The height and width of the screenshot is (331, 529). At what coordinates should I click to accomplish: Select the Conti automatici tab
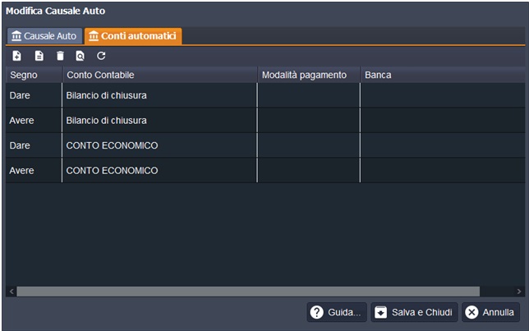click(133, 36)
